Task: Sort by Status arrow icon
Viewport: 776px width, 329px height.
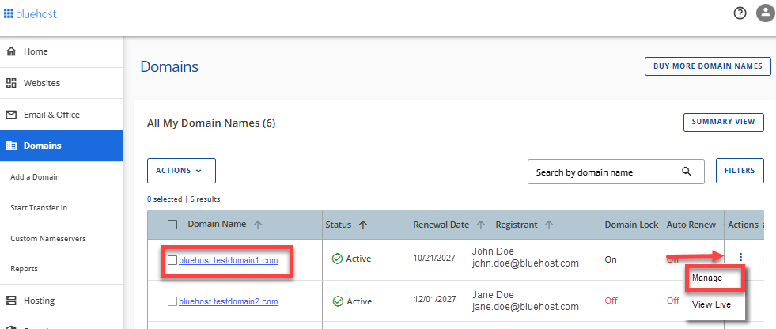Action: coord(363,225)
